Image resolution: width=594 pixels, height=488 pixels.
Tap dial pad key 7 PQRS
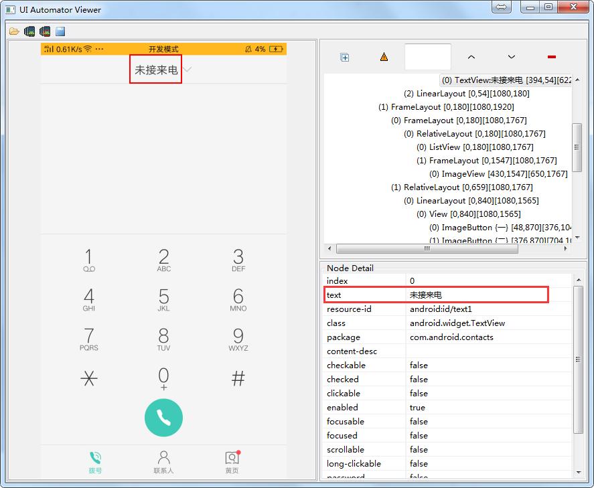coord(89,339)
